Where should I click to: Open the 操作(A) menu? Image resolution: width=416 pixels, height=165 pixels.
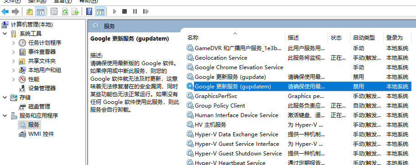(x=37, y=1)
